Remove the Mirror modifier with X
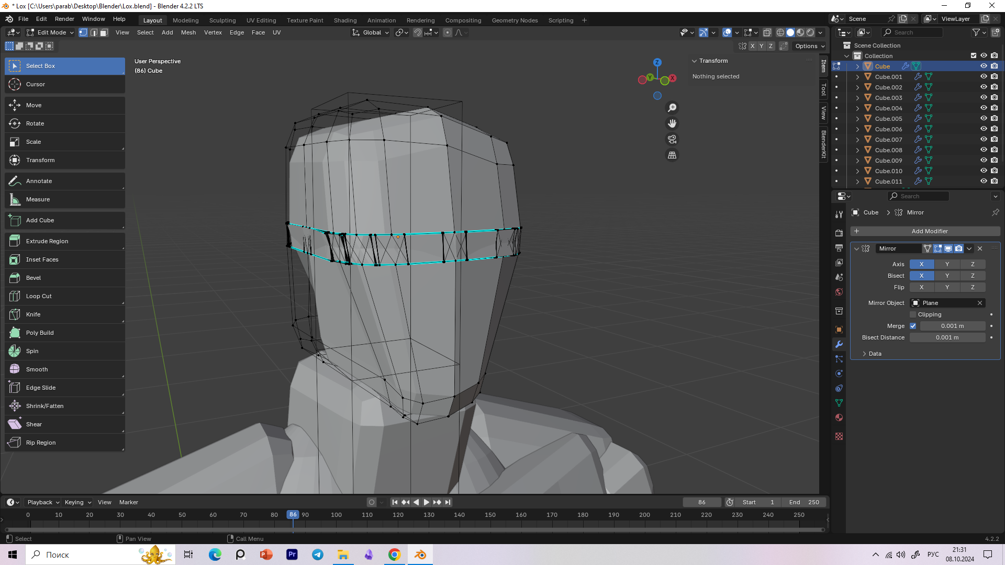This screenshot has width=1005, height=565. coord(980,248)
